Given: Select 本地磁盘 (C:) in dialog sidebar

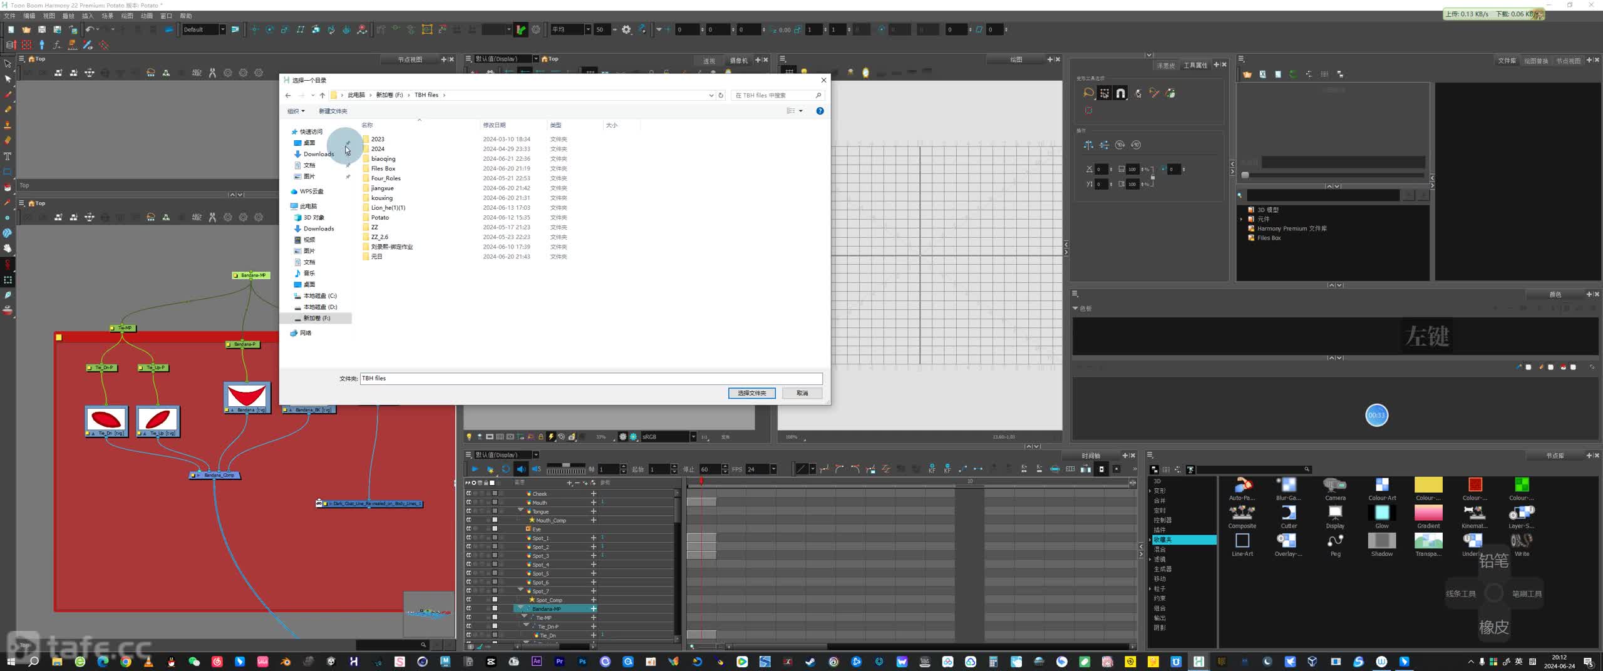Looking at the screenshot, I should coord(319,295).
